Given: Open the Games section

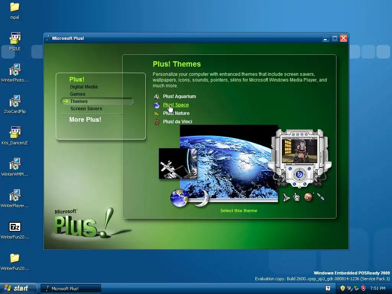Looking at the screenshot, I should [x=77, y=94].
